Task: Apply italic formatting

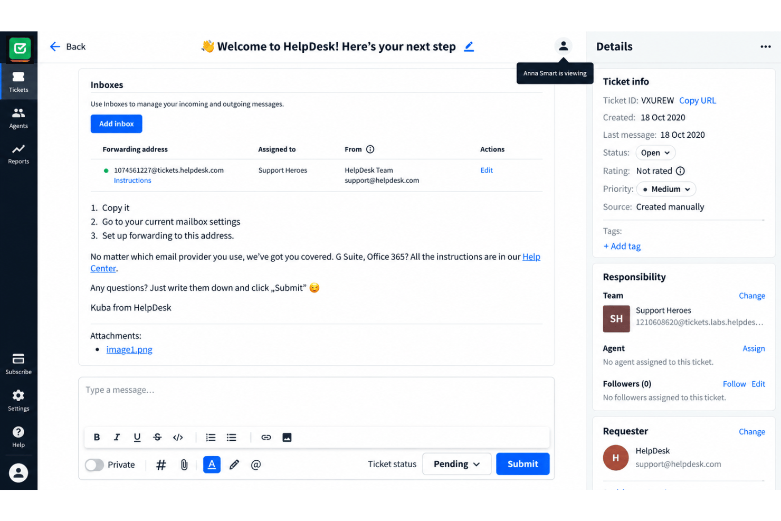Action: [117, 437]
